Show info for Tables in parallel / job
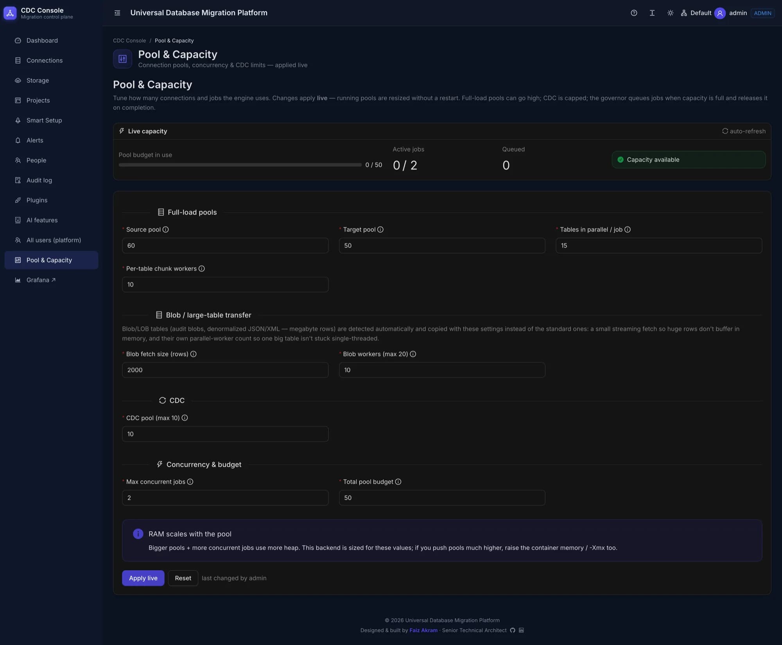Image resolution: width=782 pixels, height=645 pixels. 627,229
